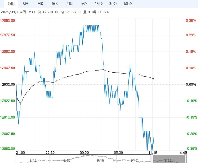This screenshot has width=198, height=164.
Task: Switch to the 15分 interval tab
Action: point(98,4)
